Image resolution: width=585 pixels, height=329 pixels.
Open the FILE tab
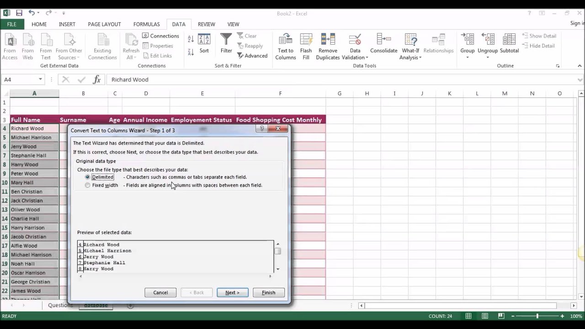[x=11, y=24]
